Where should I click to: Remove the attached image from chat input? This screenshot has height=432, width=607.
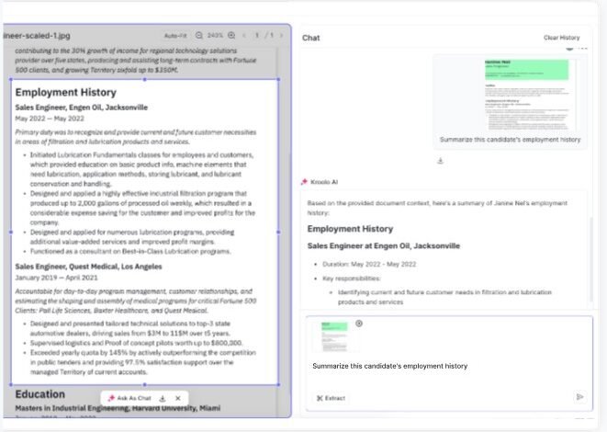(x=359, y=324)
